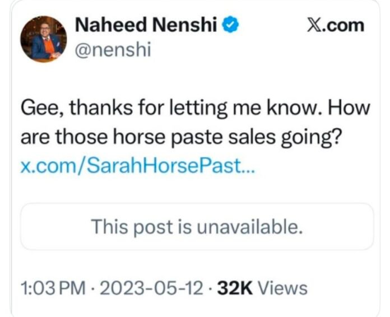Click "This post is unavailable." text

(197, 227)
